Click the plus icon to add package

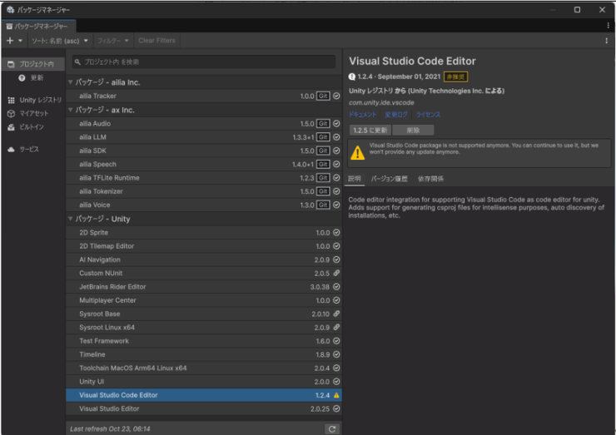10,40
